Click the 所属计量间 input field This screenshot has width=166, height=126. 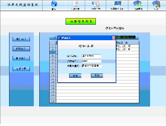[92, 66]
